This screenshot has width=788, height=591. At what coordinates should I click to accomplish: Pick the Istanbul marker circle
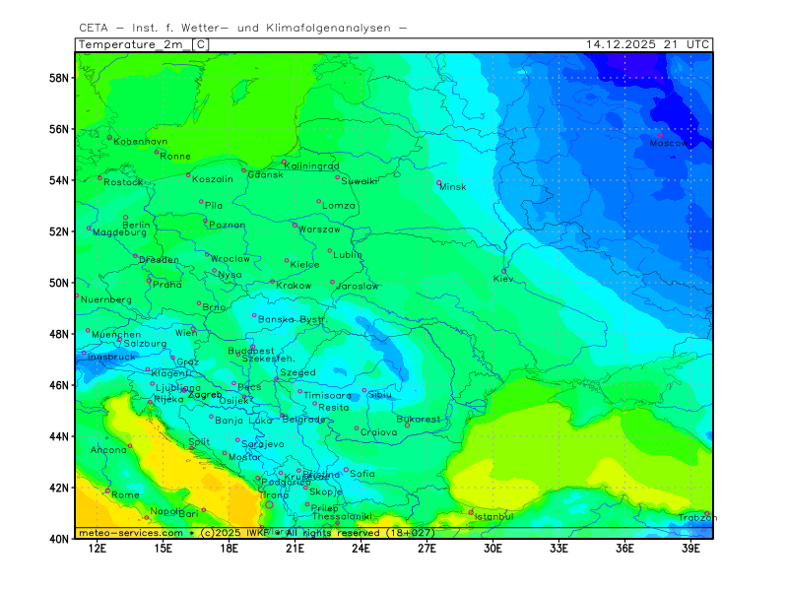pyautogui.click(x=471, y=512)
